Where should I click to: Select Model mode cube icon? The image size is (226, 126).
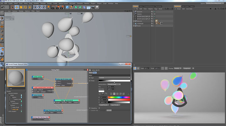(2, 18)
